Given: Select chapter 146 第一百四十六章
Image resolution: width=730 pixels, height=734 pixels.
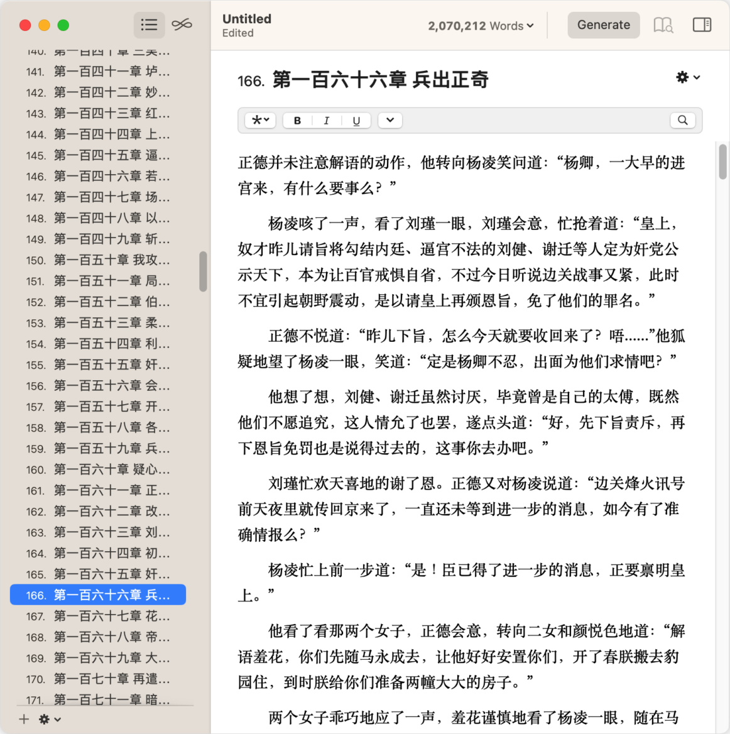Looking at the screenshot, I should (98, 177).
